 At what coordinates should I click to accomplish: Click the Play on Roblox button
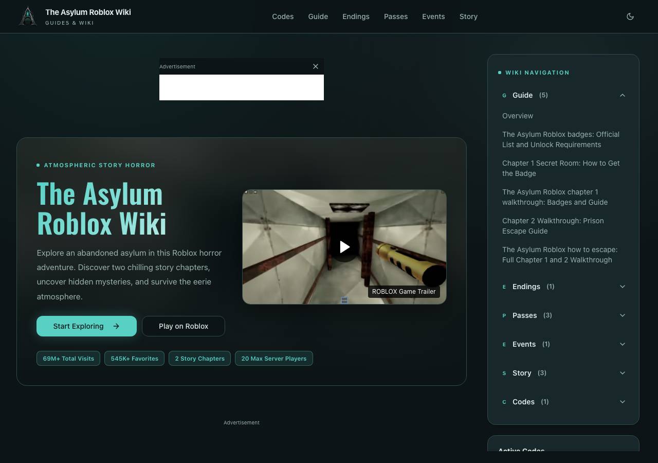[x=184, y=326]
